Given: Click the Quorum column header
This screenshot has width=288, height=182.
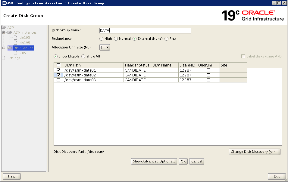Looking at the screenshot, I should (208, 65).
